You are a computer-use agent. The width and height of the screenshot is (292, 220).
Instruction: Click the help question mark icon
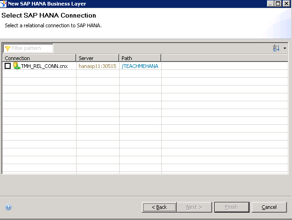(x=9, y=208)
